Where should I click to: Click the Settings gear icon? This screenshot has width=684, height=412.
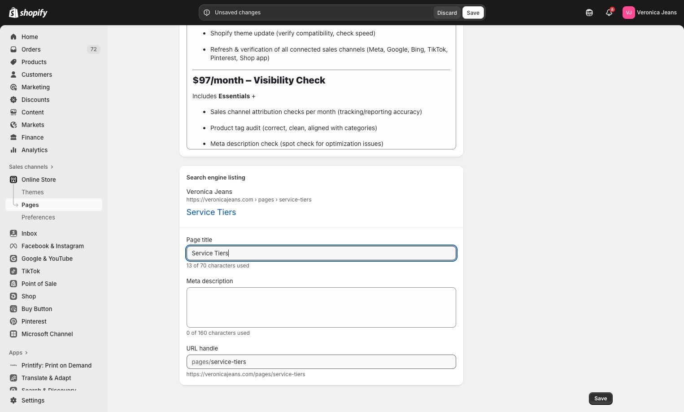pyautogui.click(x=13, y=400)
